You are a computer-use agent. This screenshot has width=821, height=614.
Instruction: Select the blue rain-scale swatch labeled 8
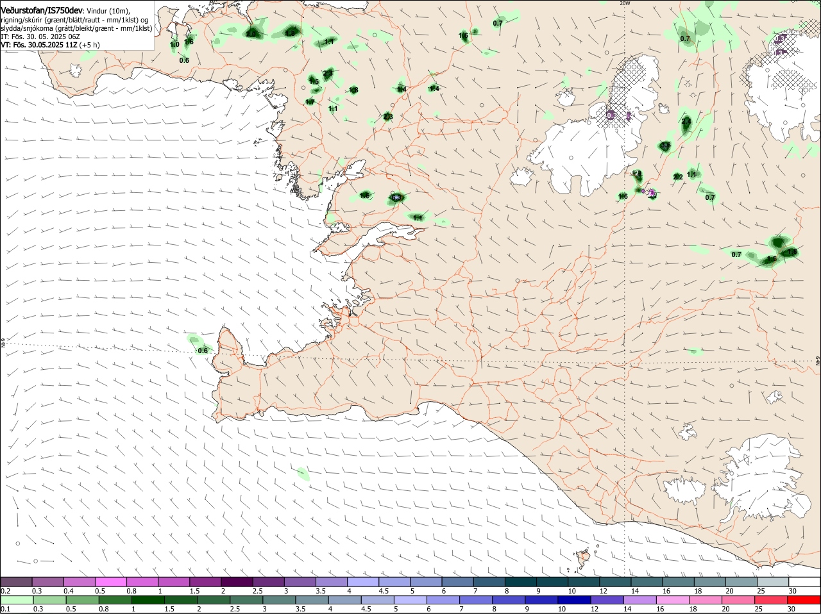(x=509, y=600)
